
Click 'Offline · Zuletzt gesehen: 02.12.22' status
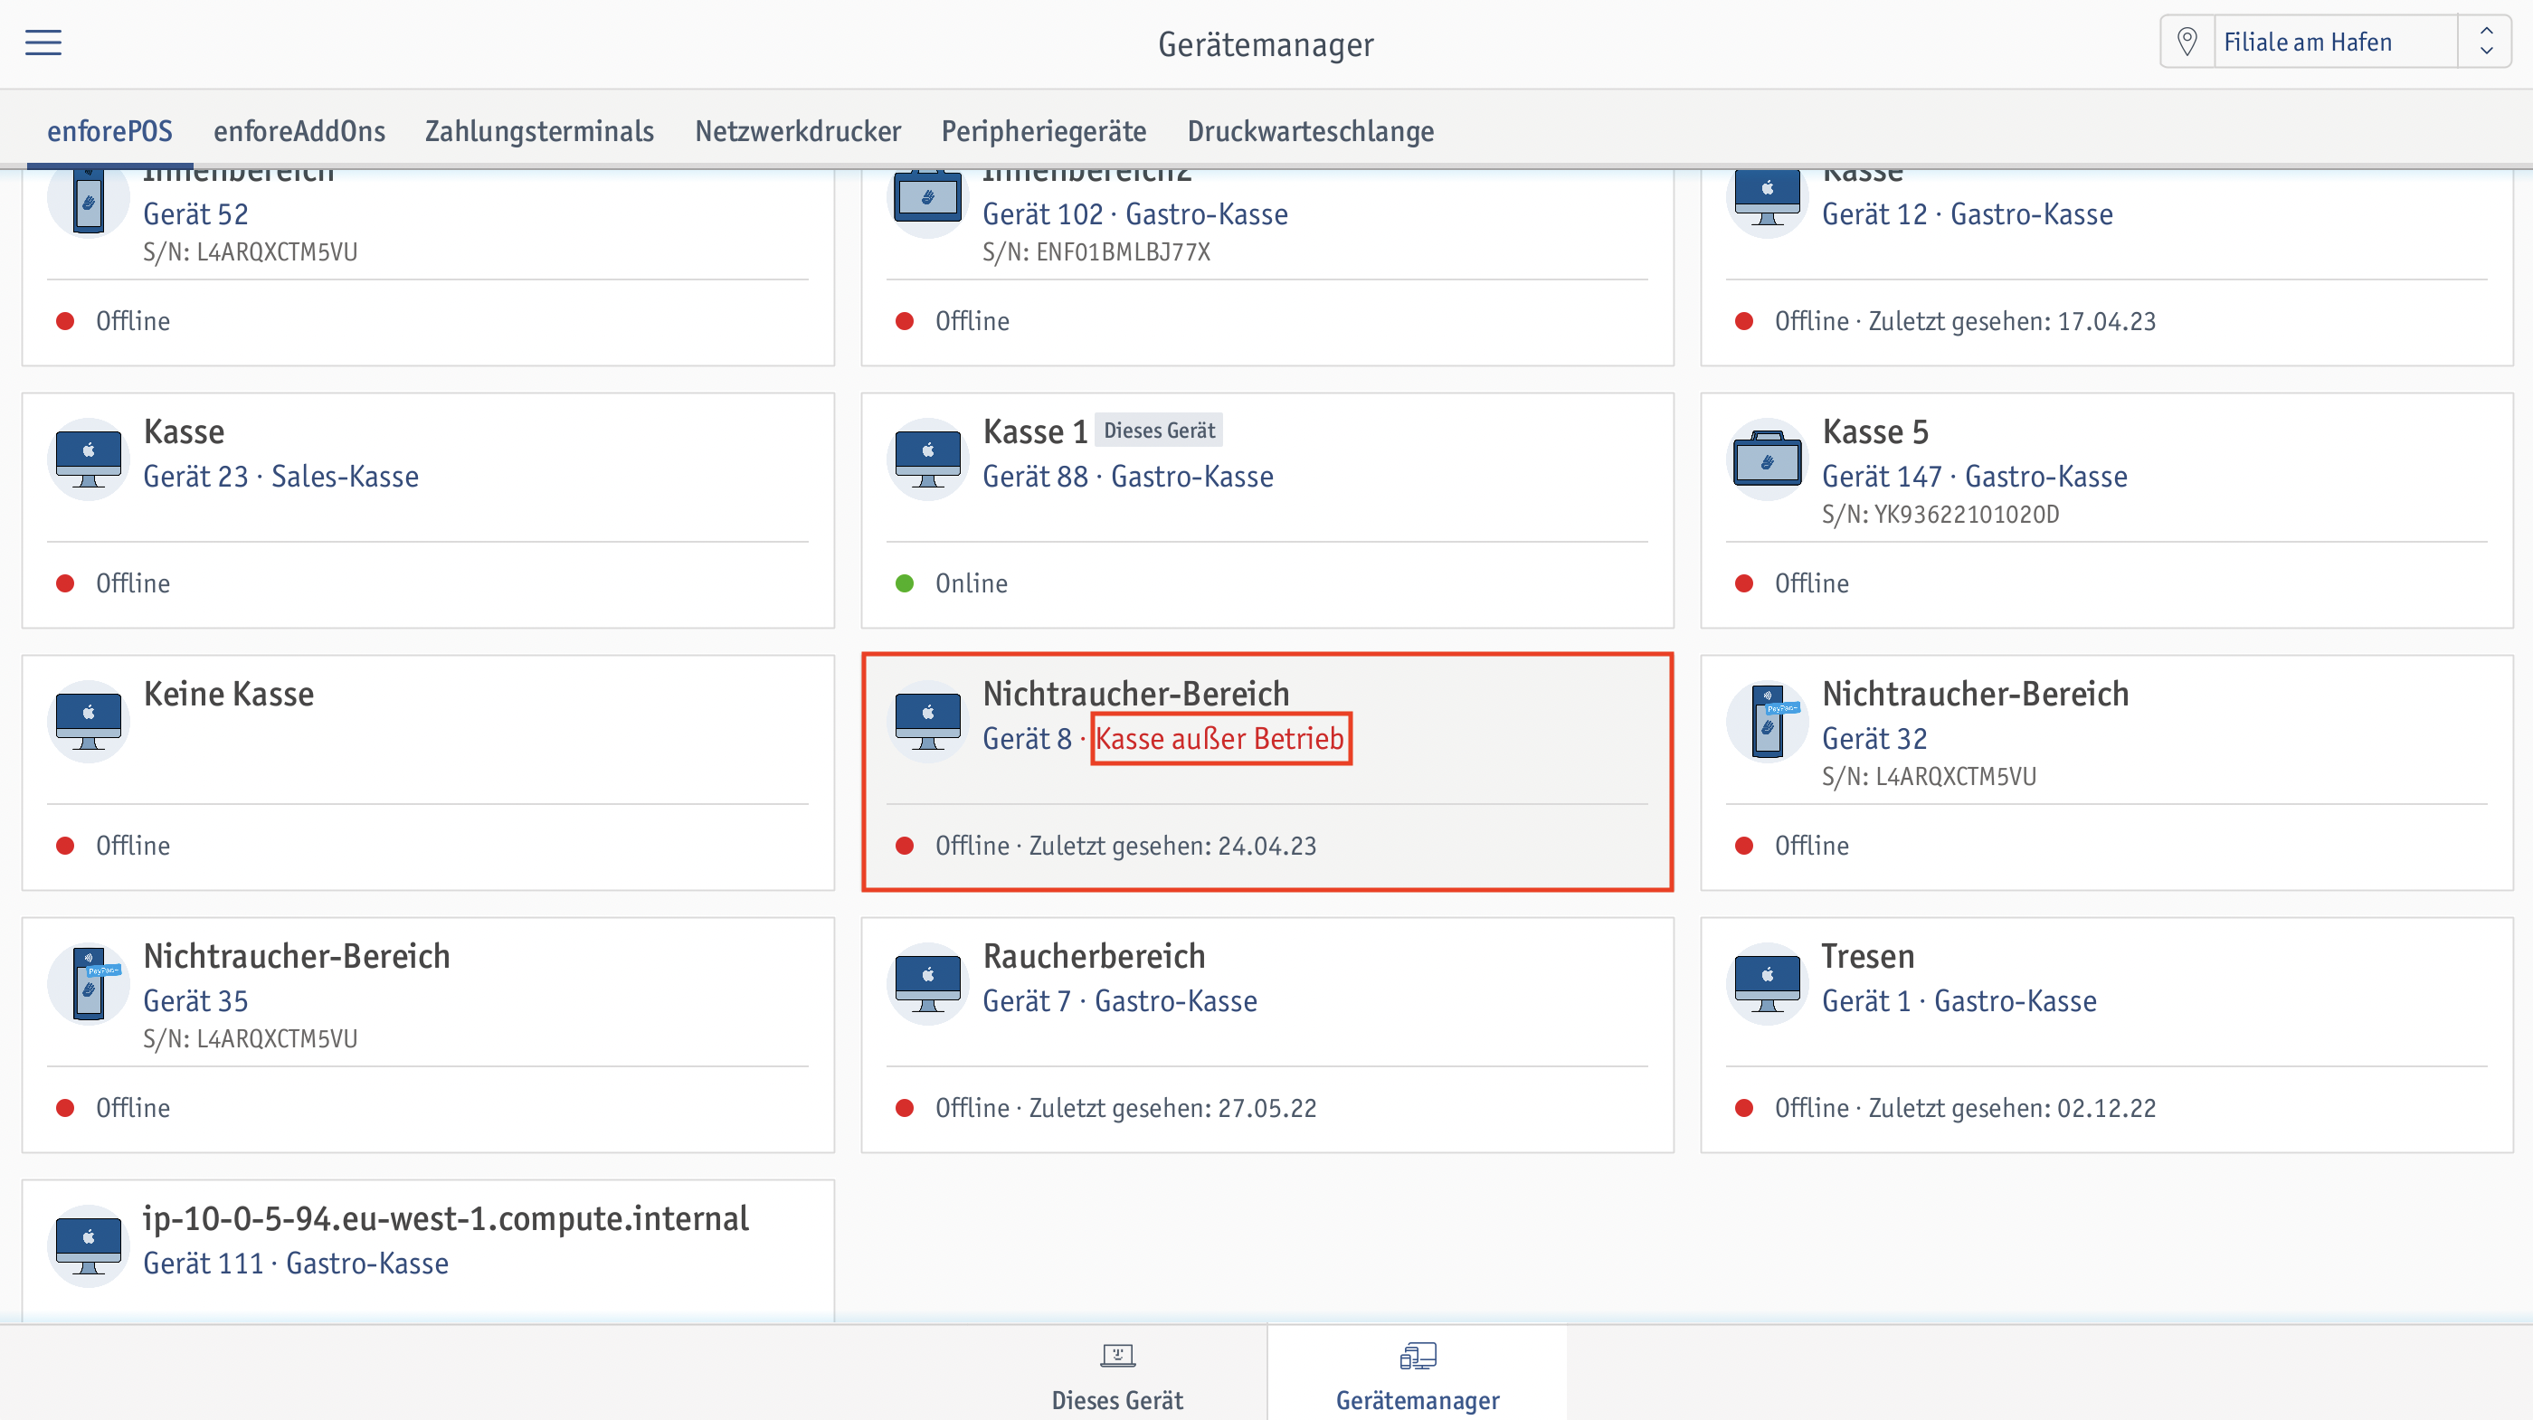point(1965,1108)
